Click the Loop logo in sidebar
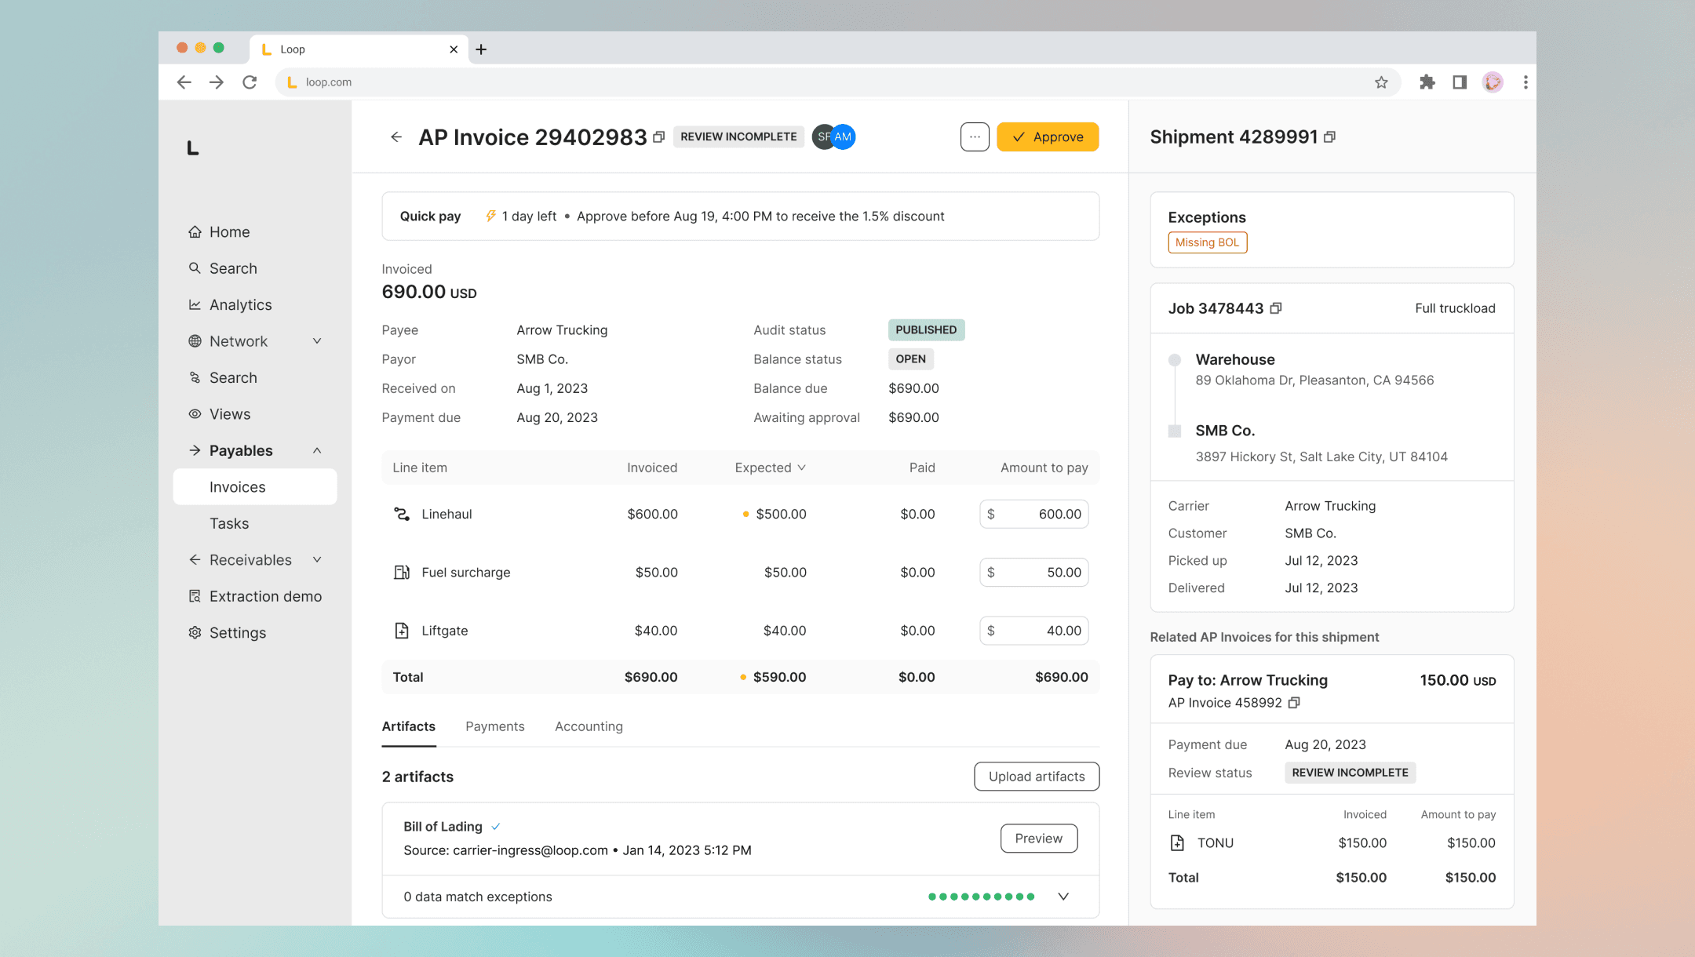The image size is (1695, 957). click(193, 148)
